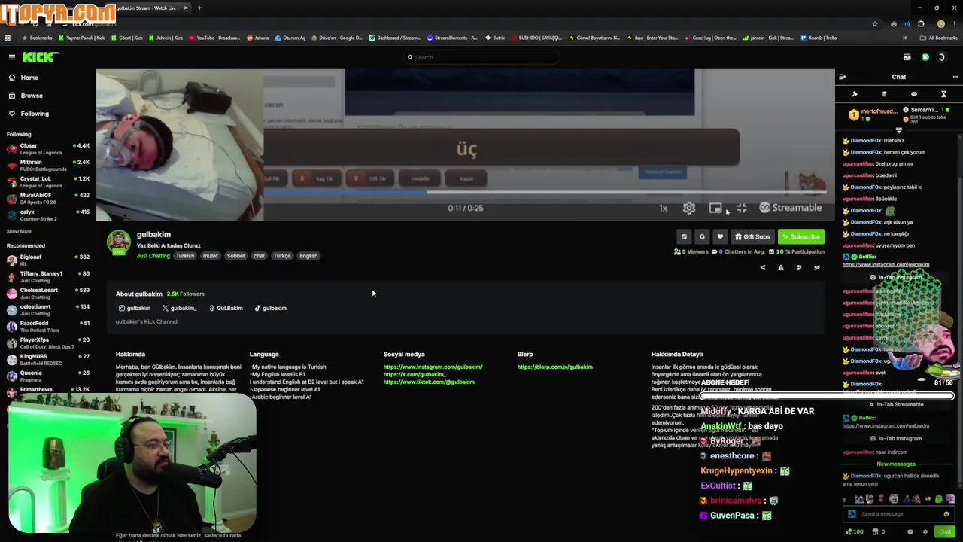
Task: Open the Boards | Trello bookmark
Action: [x=819, y=38]
